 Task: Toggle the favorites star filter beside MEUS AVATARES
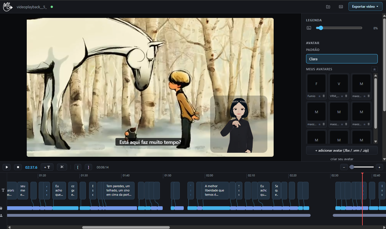(375, 69)
